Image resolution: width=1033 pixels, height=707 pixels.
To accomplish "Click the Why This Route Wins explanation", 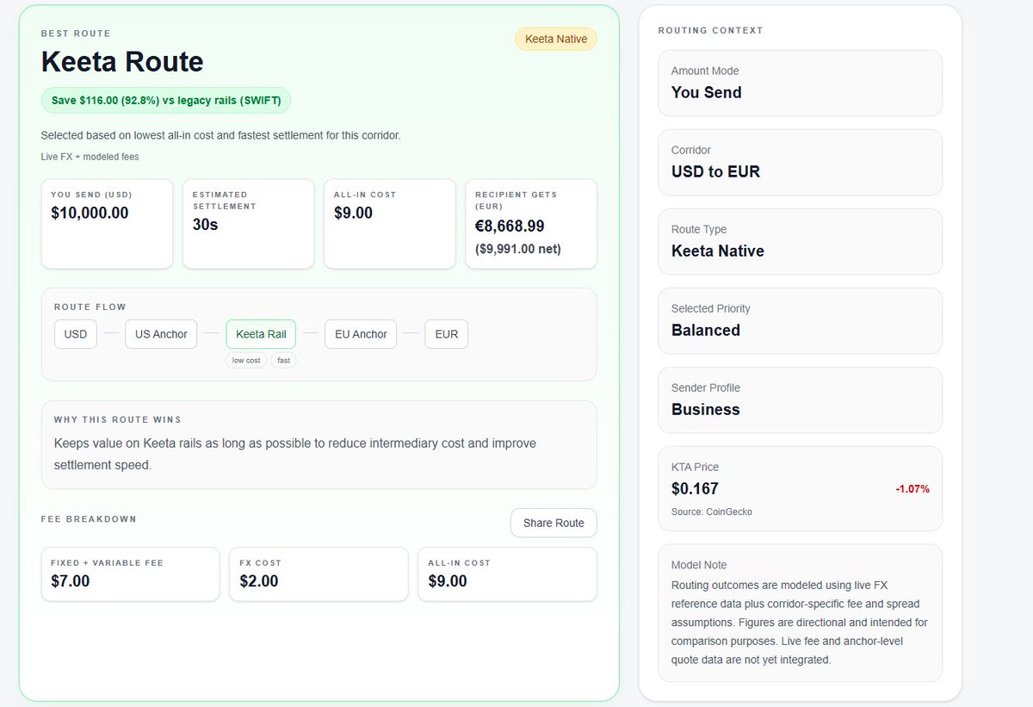I will click(295, 454).
